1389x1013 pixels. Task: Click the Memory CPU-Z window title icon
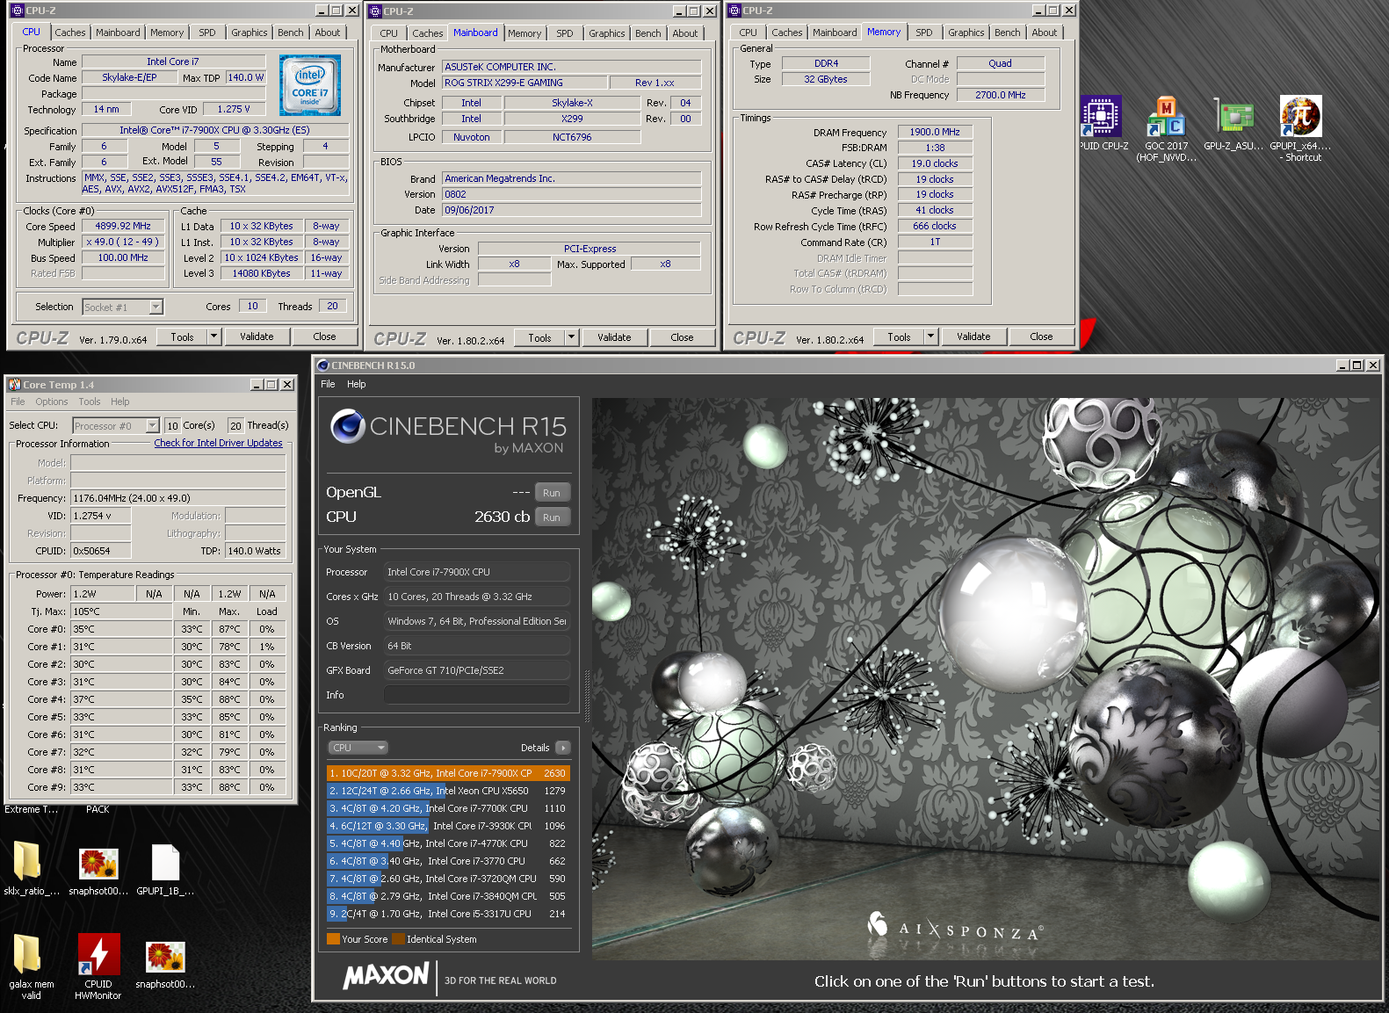(734, 11)
